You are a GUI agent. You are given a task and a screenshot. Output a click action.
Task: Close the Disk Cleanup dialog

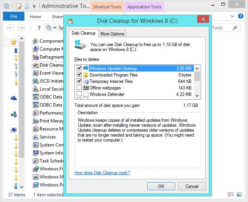[x=203, y=19]
